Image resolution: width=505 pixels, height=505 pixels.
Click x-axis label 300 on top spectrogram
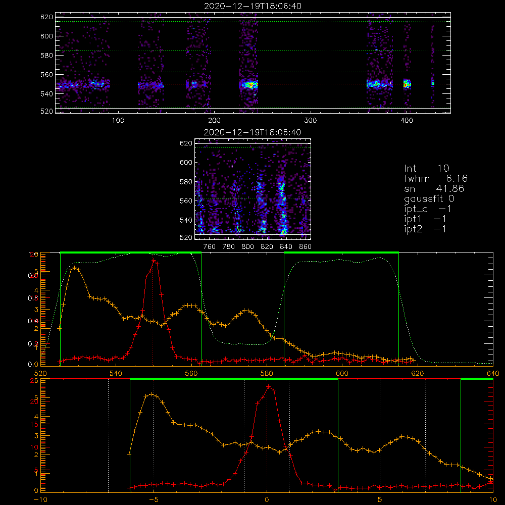[311, 120]
